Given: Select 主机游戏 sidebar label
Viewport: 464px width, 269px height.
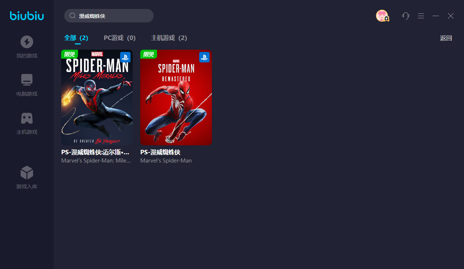Looking at the screenshot, I should [x=27, y=132].
